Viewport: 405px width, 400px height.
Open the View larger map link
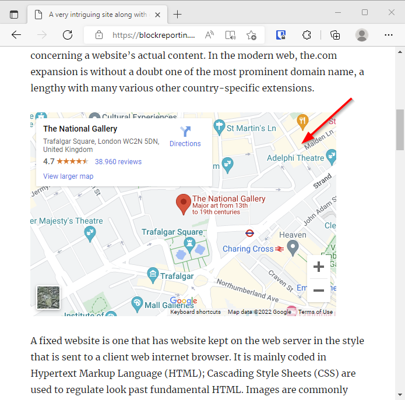tap(68, 176)
